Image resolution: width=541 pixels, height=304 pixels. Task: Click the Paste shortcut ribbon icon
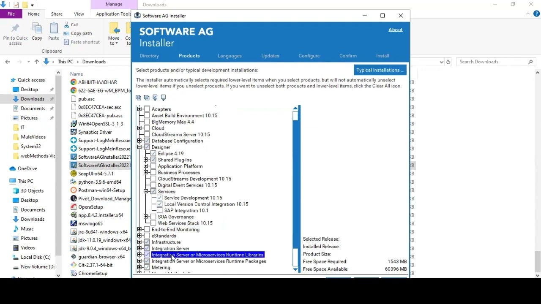[x=67, y=42]
